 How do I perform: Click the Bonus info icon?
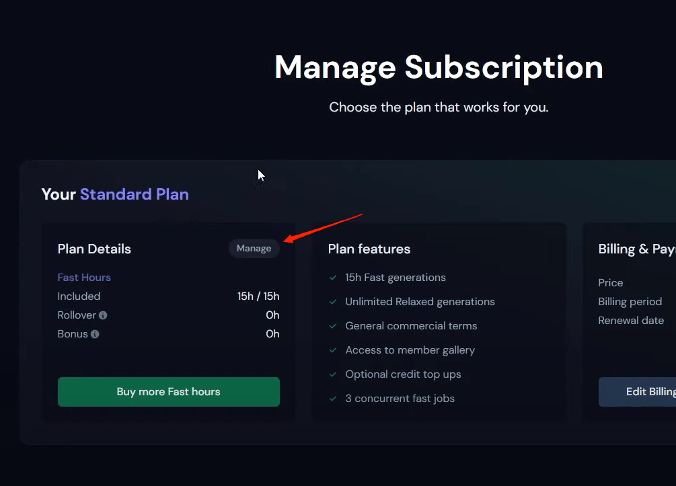[95, 334]
